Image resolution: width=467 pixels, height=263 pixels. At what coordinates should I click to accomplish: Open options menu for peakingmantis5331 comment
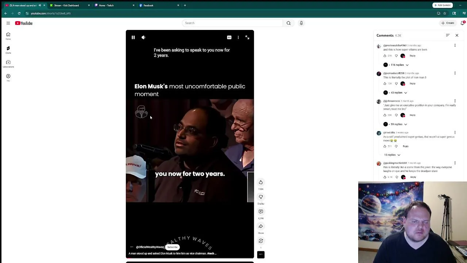(455, 163)
